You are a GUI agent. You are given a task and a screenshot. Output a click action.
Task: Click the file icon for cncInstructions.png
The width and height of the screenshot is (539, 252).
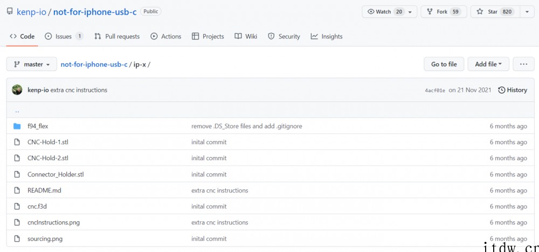[x=17, y=223]
